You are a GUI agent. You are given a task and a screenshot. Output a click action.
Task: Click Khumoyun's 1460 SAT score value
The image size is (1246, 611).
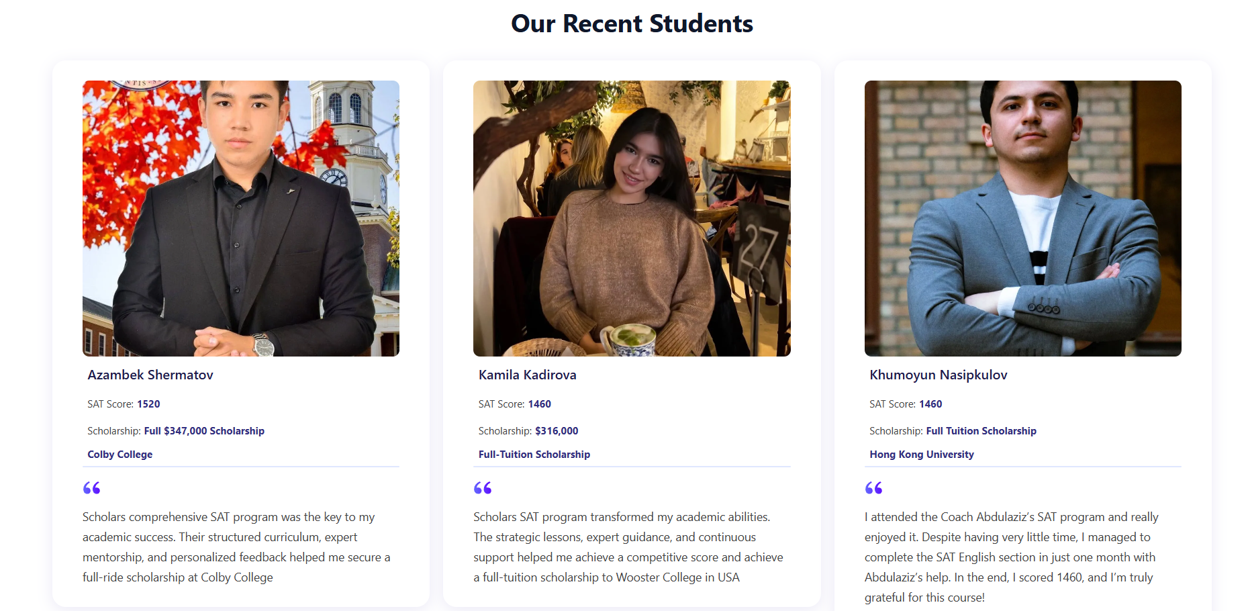click(x=930, y=404)
